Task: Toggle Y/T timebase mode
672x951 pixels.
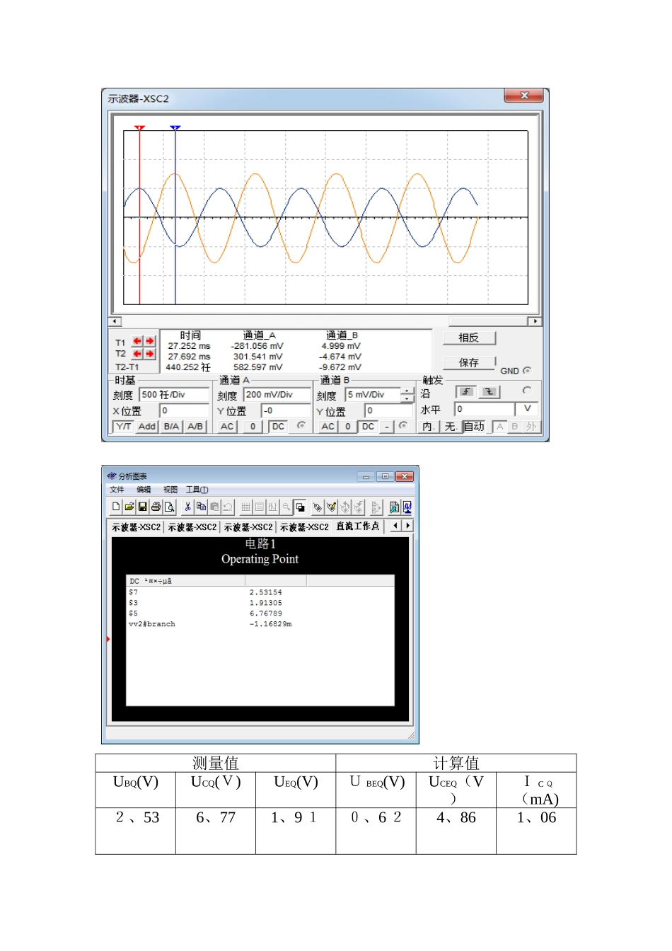Action: (x=123, y=427)
